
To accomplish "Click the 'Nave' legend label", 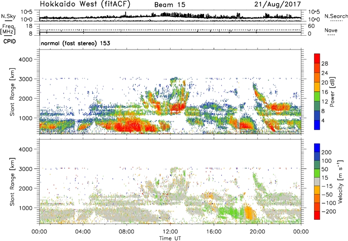I will (x=331, y=30).
